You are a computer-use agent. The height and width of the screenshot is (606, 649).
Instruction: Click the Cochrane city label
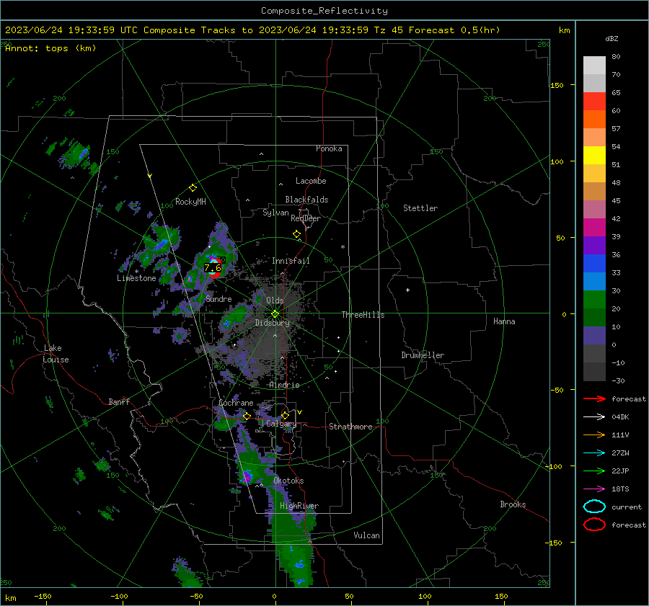click(236, 403)
